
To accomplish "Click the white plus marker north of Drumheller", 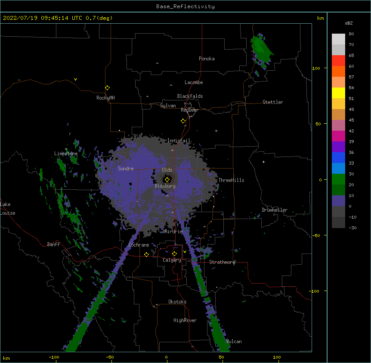I will click(263, 162).
